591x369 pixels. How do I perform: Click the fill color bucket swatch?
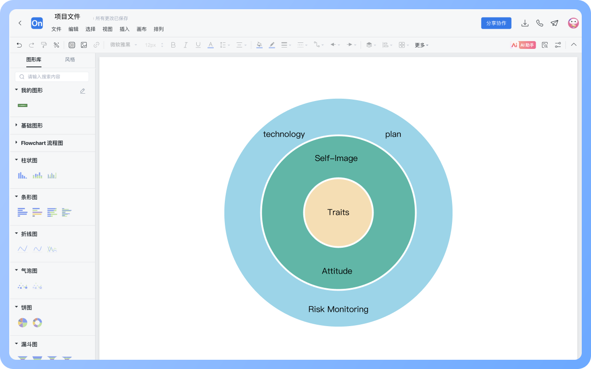(x=259, y=45)
